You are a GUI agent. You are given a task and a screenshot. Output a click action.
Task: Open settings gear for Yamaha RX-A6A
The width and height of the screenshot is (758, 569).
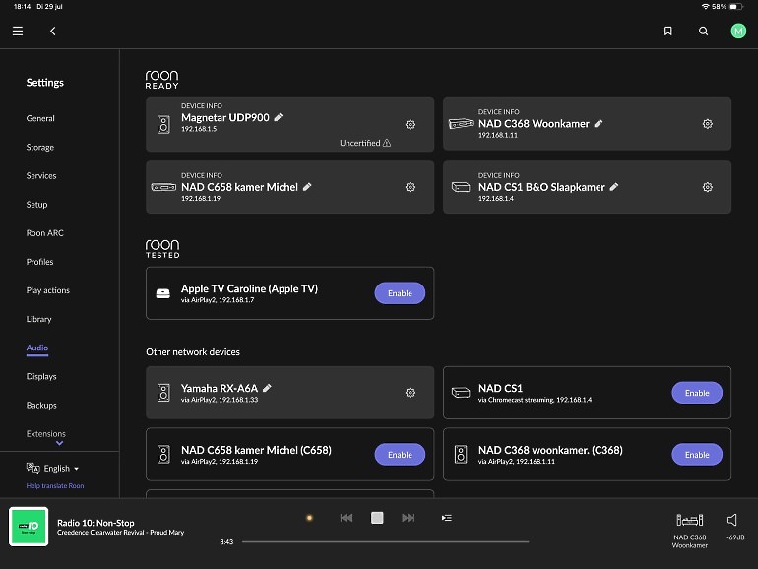pos(411,393)
